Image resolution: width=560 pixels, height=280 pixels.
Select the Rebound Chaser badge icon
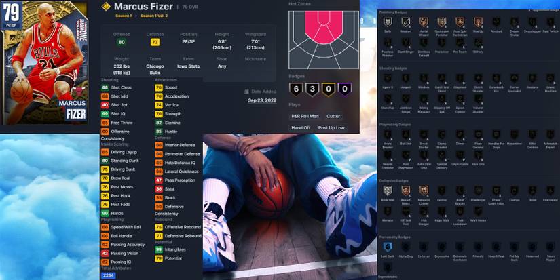pyautogui.click(x=424, y=191)
